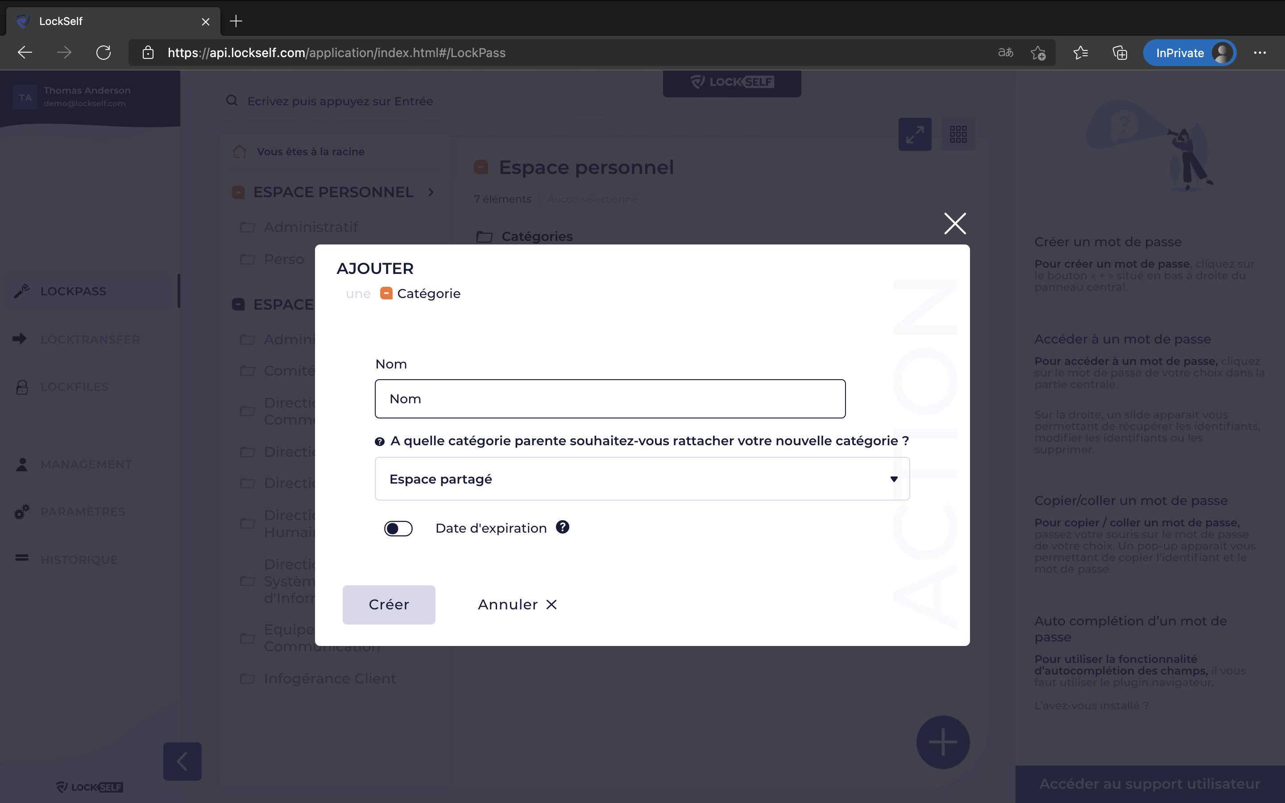Click the expand fullscreen arrows icon
The image size is (1285, 803).
click(915, 134)
